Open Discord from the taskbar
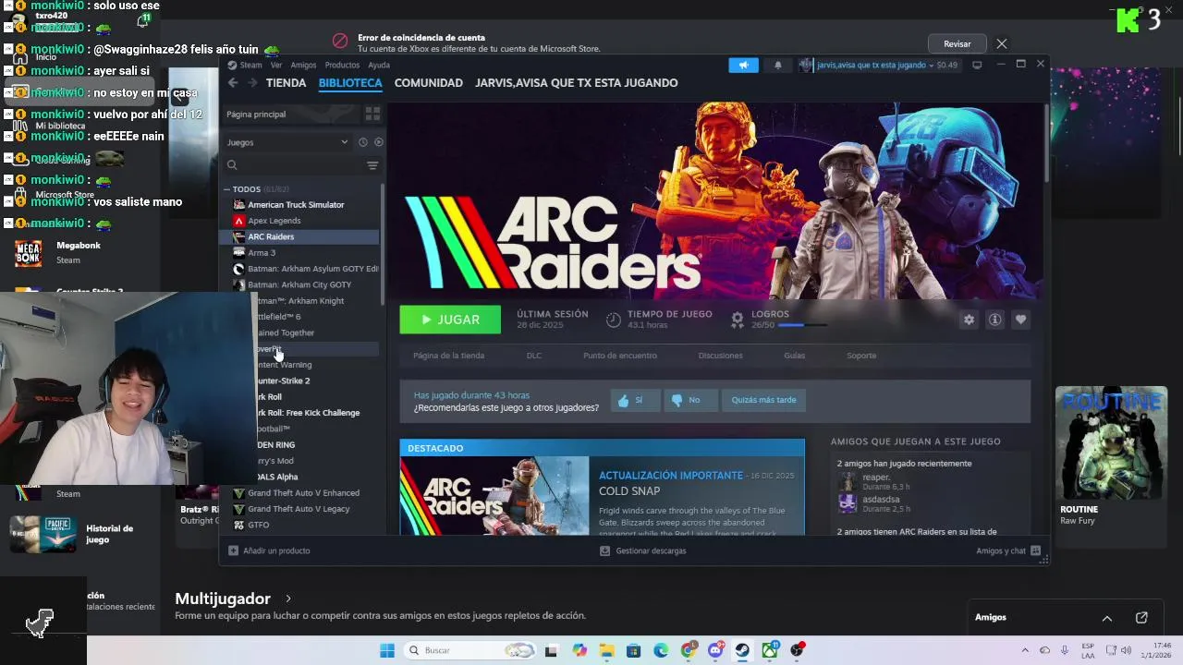1183x665 pixels. (715, 650)
